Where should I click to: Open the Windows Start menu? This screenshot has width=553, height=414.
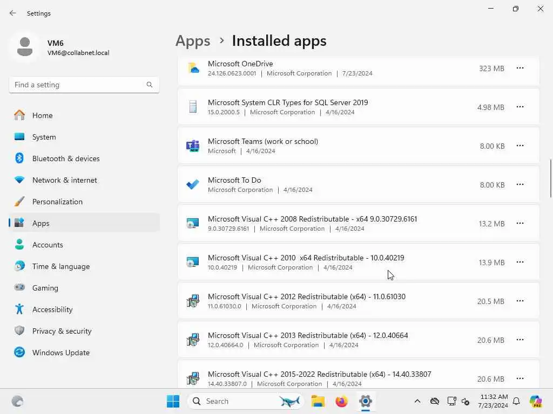pyautogui.click(x=173, y=401)
